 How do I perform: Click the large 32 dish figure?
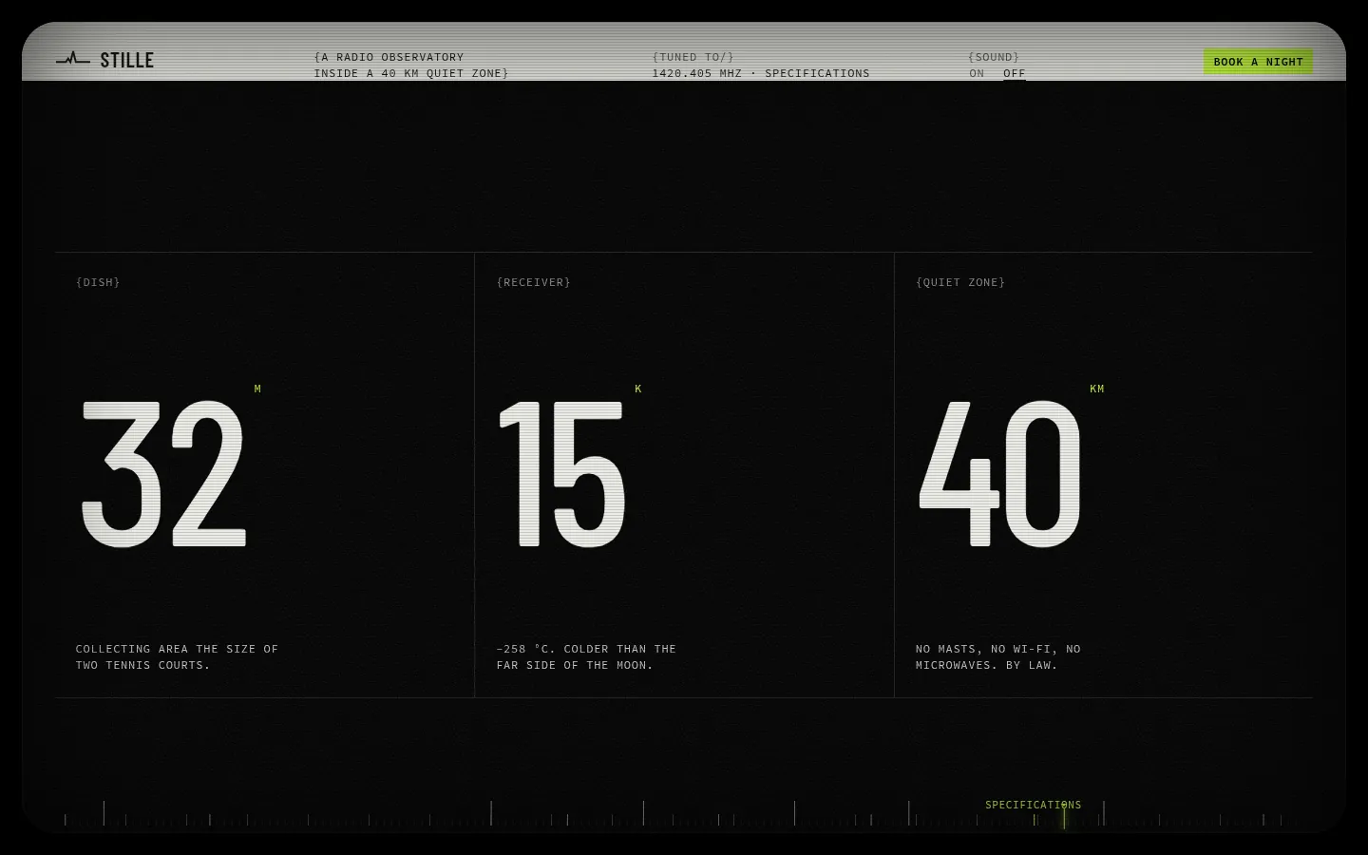pos(163,474)
